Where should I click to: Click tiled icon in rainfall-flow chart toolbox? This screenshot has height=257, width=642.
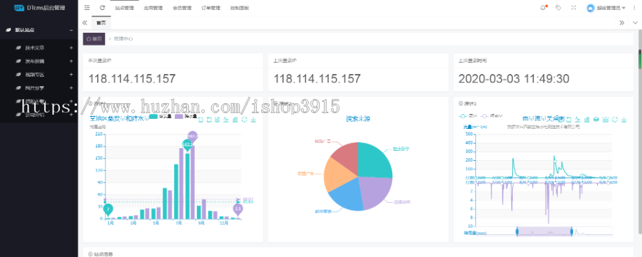(606, 120)
